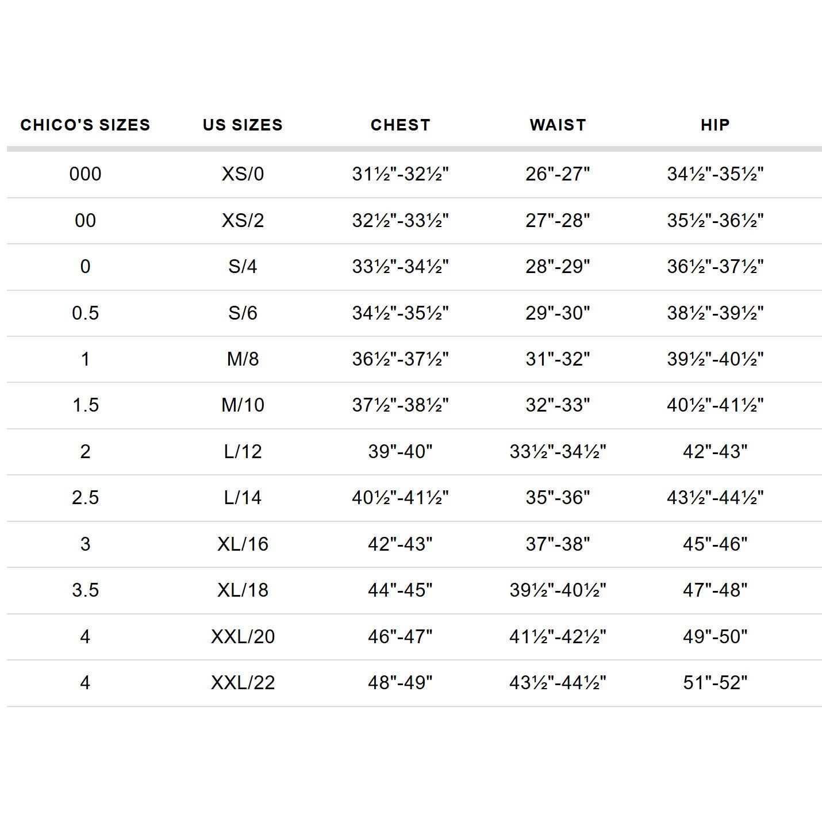Click the WAIST column header
The height and width of the screenshot is (822, 822).
(558, 125)
